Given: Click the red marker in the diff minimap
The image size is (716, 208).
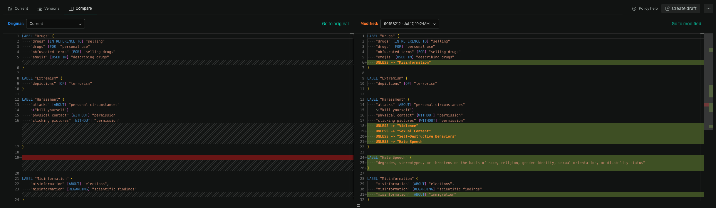Looking at the screenshot, I should [706, 105].
